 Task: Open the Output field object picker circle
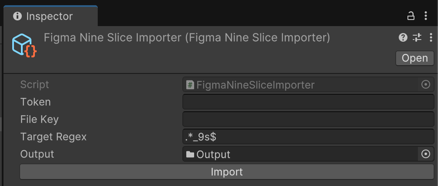(x=426, y=154)
